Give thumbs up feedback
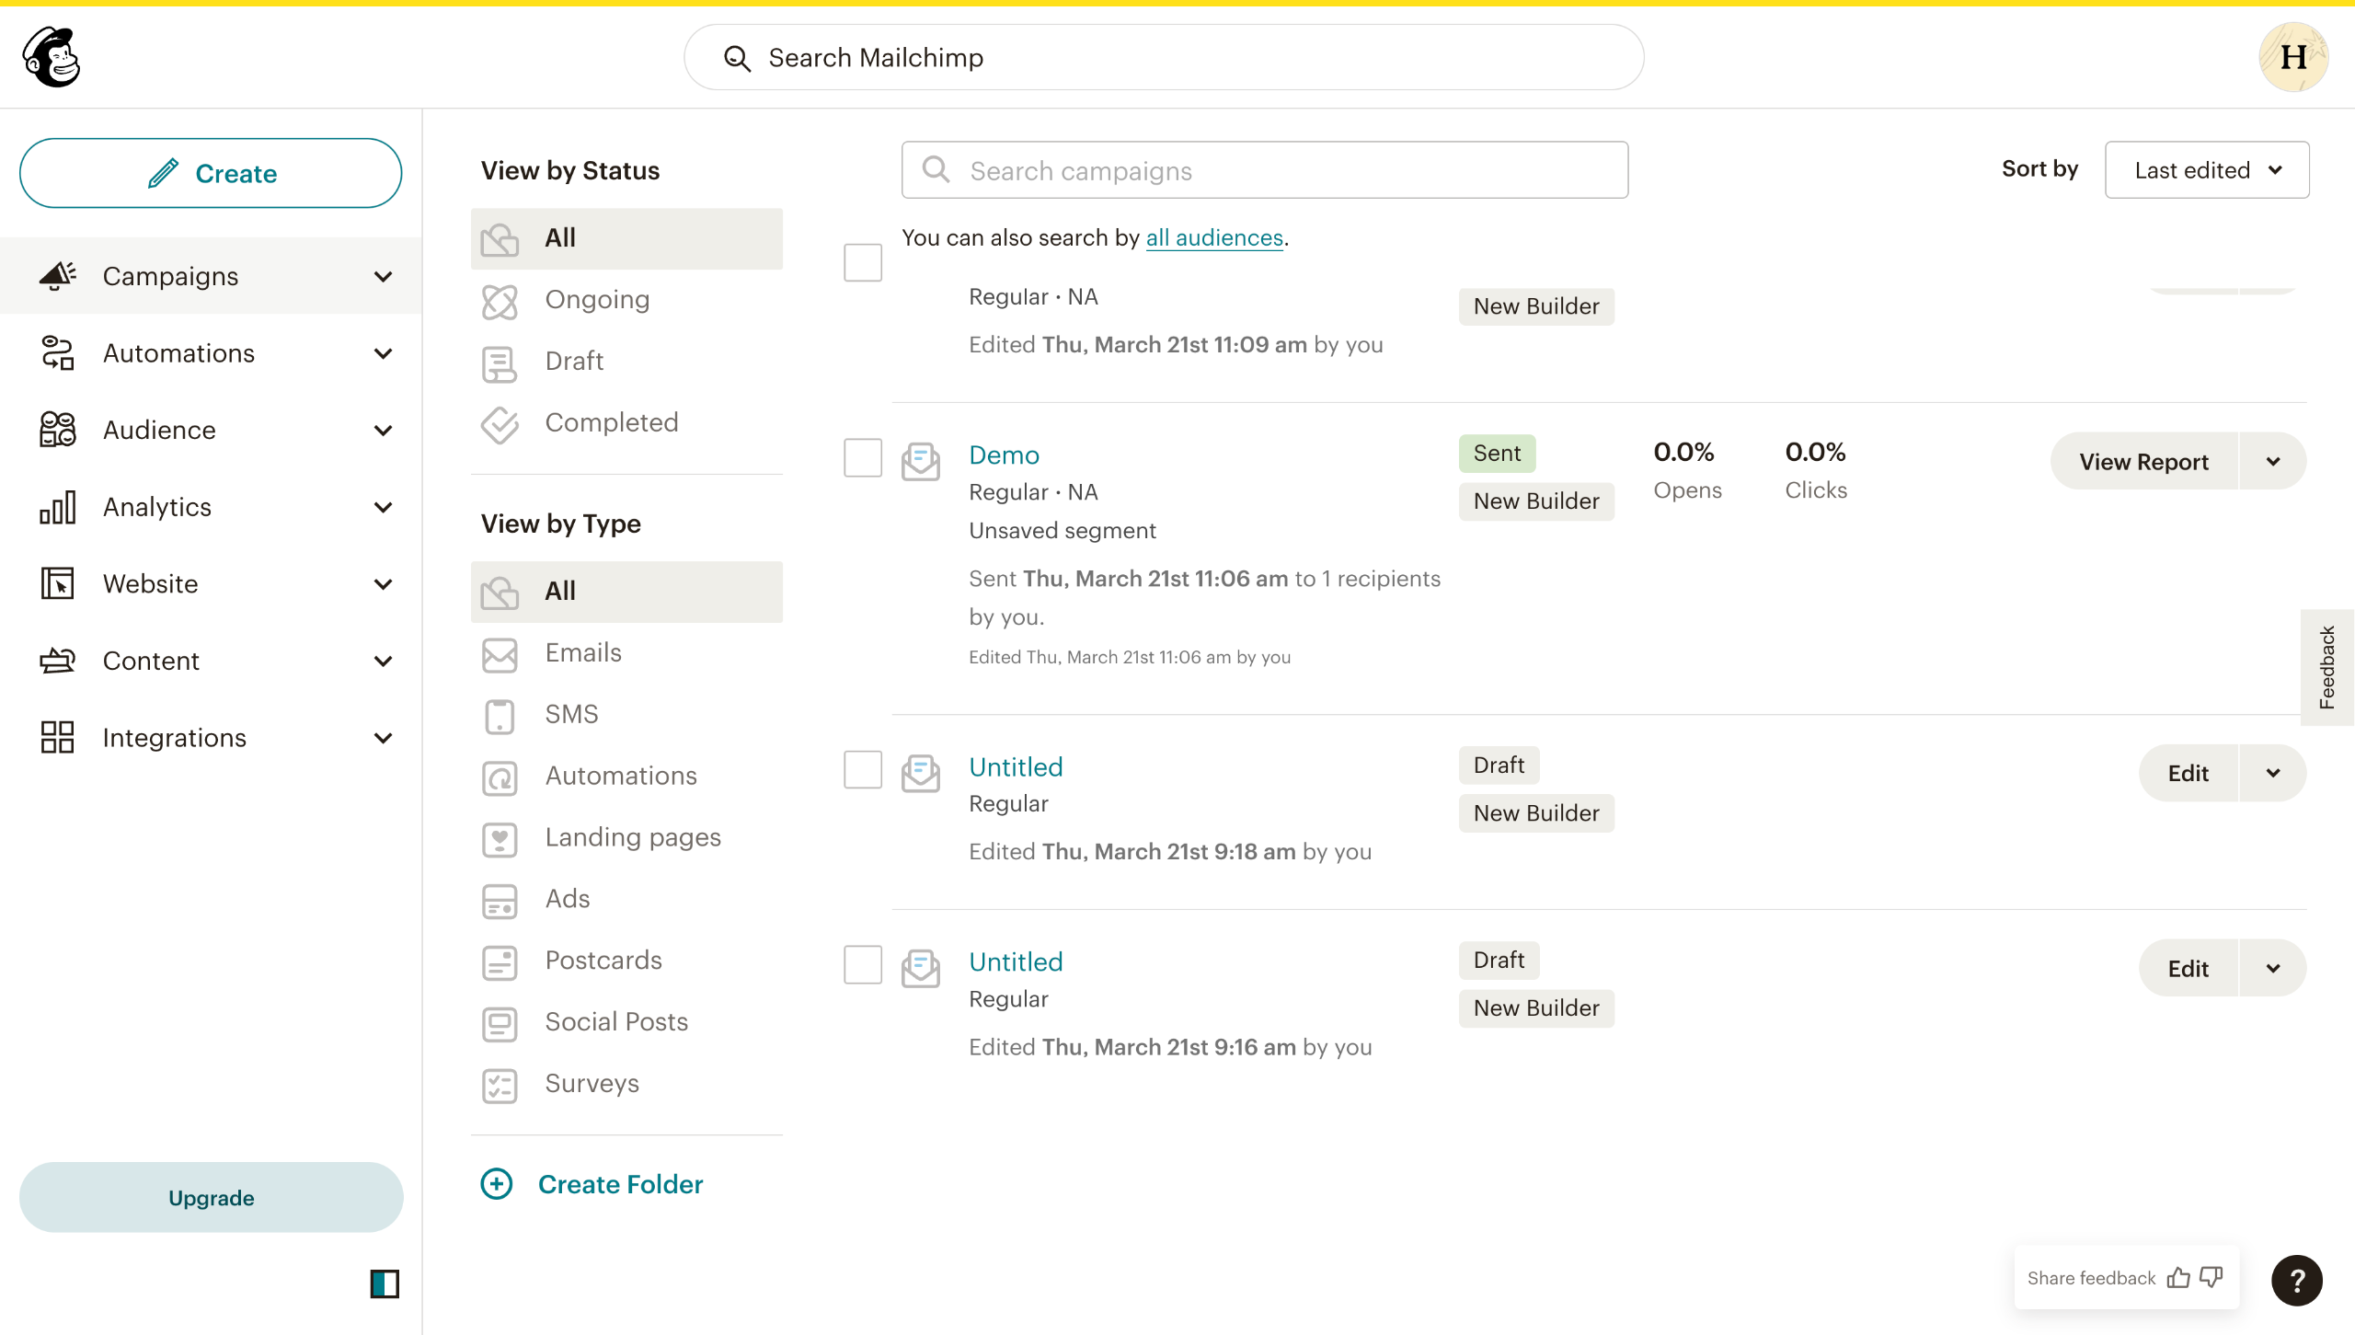 (2178, 1278)
